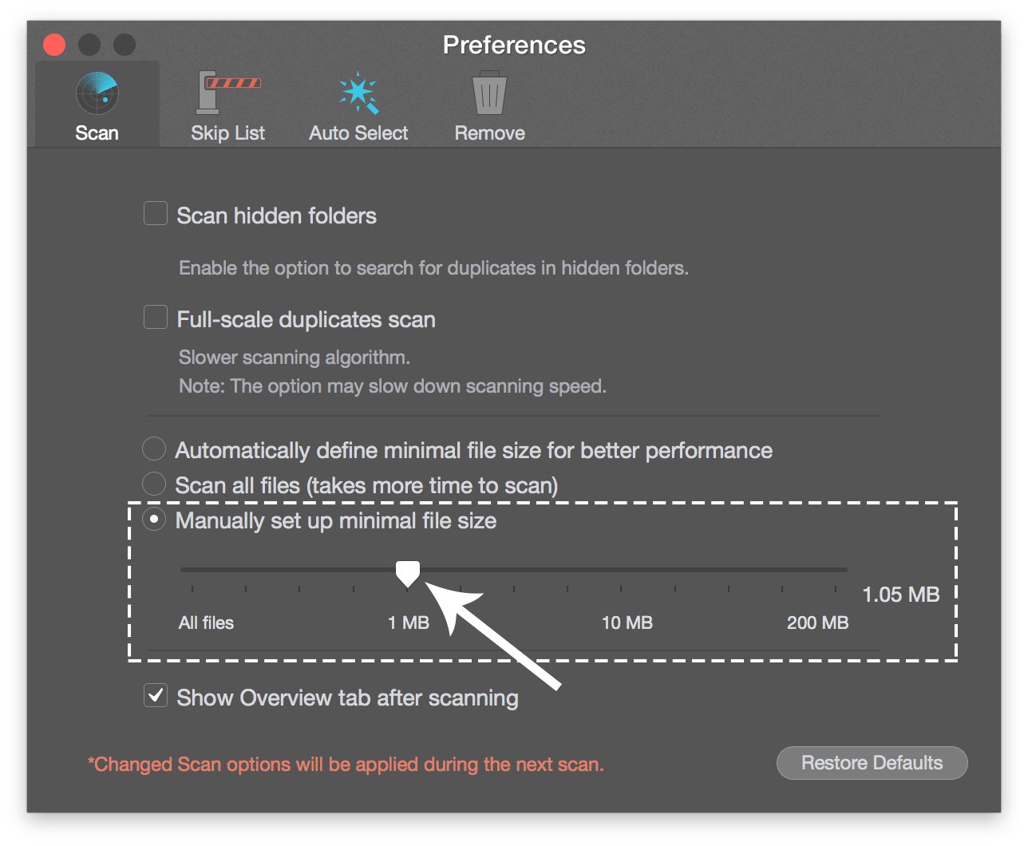This screenshot has width=1028, height=846.
Task: Click the slider track near All files
Action: 192,570
